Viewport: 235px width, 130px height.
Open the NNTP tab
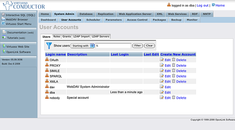(207, 14)
